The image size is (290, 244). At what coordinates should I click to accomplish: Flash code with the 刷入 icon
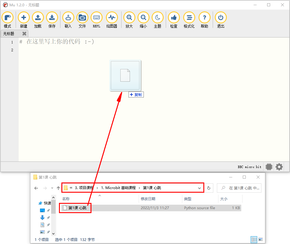(68, 20)
